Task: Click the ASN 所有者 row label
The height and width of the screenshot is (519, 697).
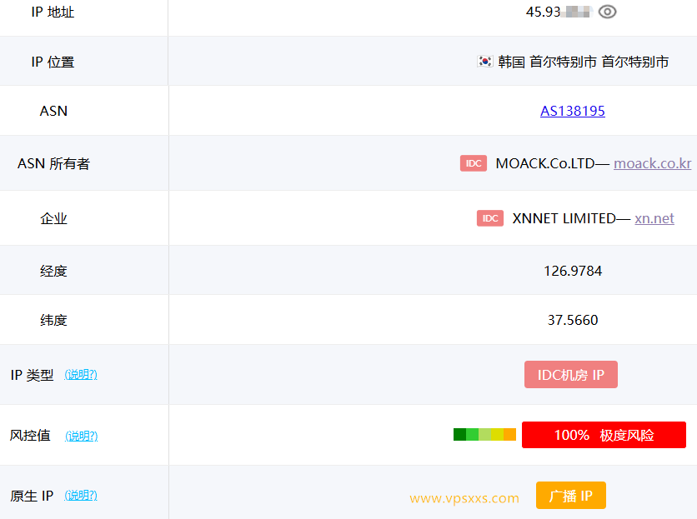Action: point(53,163)
